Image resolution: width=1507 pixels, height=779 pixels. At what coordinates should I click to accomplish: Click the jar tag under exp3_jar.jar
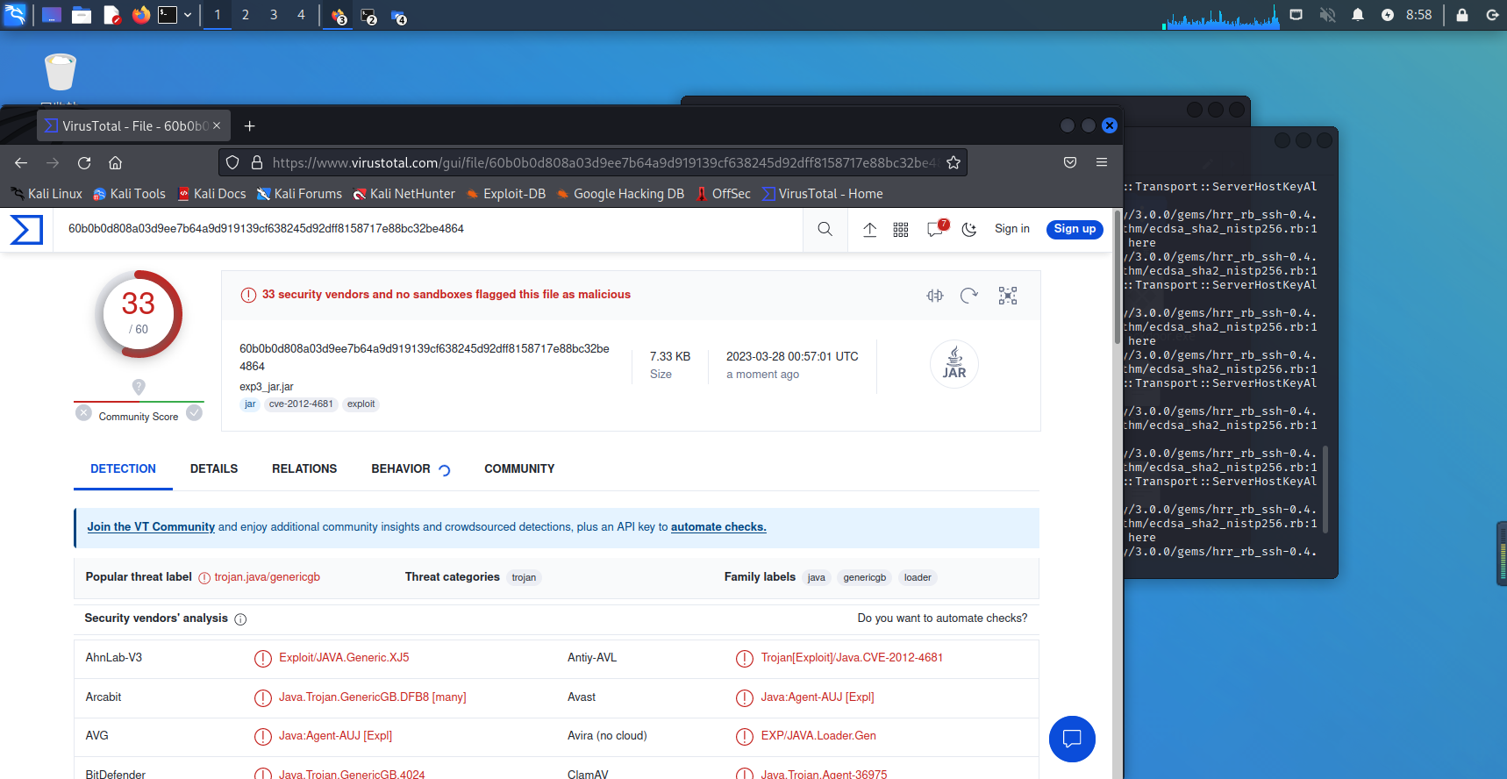pos(250,404)
